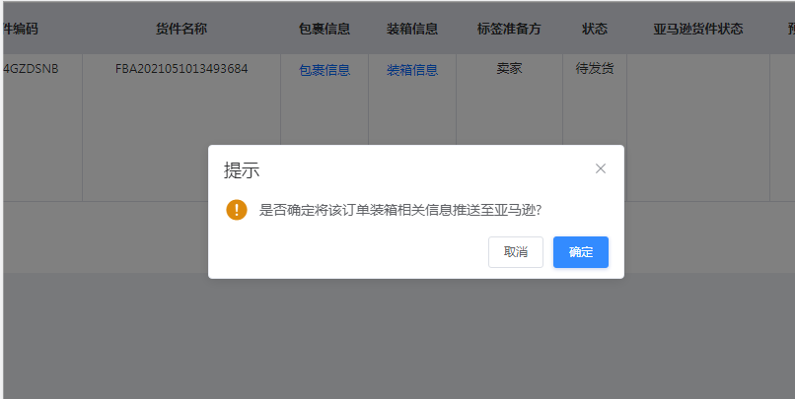Screen dimensions: 795x399
Task: Open the 包裹信息 link in the table row
Action: click(x=325, y=70)
